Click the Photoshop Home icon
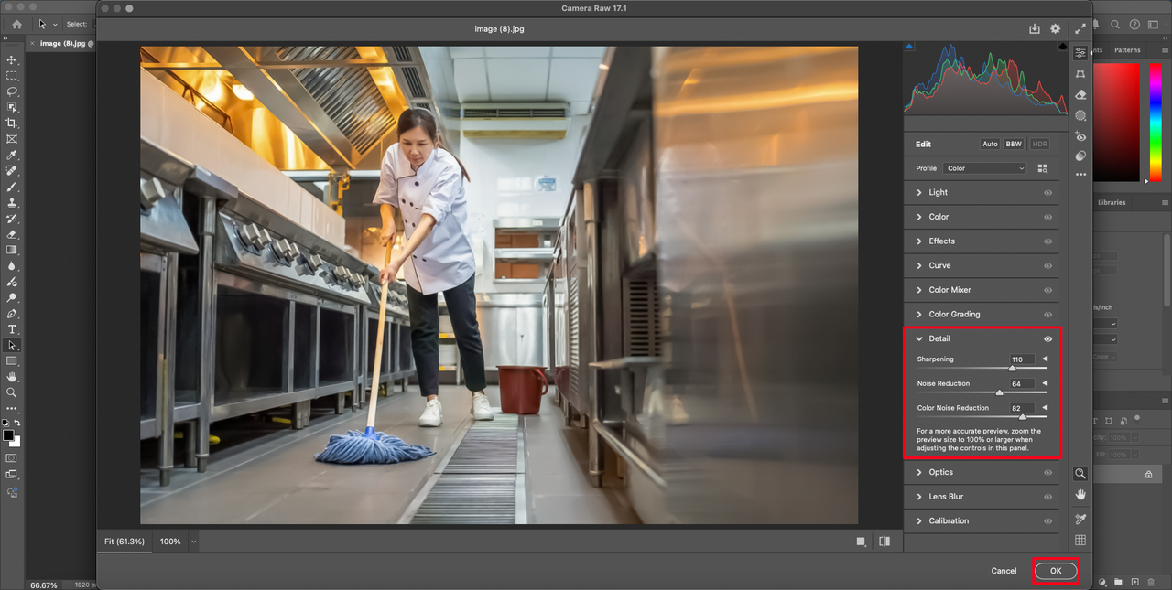1172x590 pixels. coord(16,24)
